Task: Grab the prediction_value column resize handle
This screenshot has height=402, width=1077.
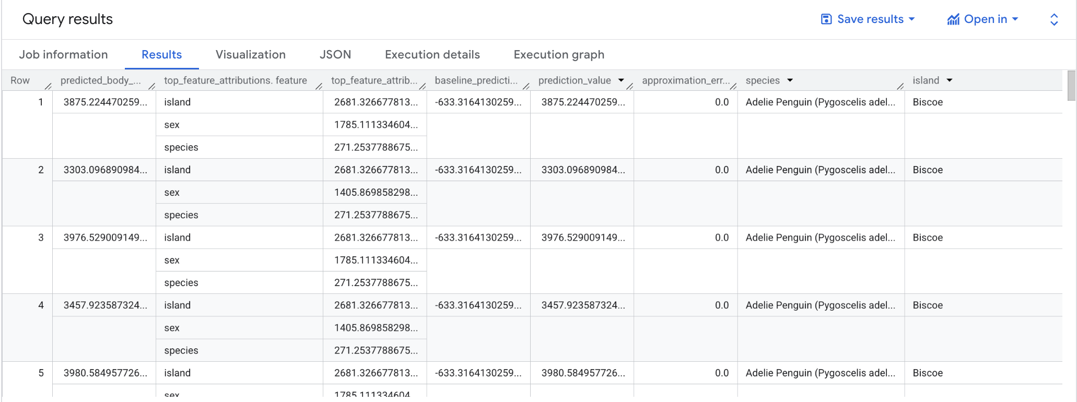Action: pyautogui.click(x=630, y=86)
